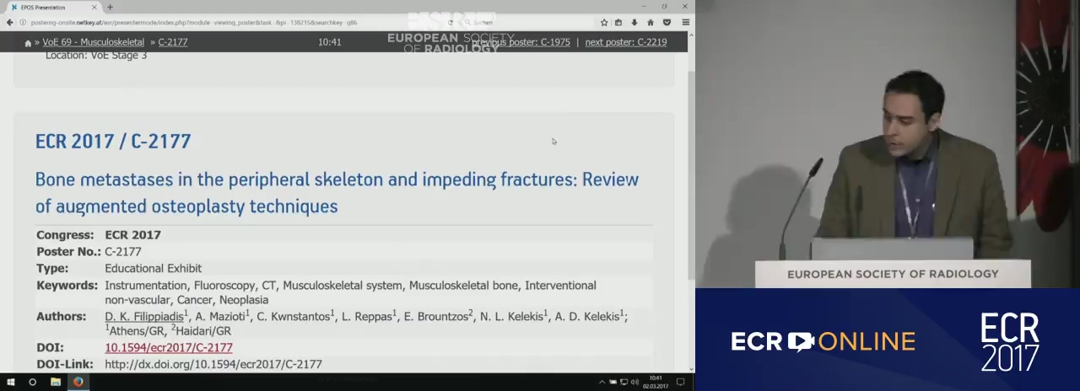
Task: Click the ECR 2017 / C-2177 heading
Action: (113, 141)
